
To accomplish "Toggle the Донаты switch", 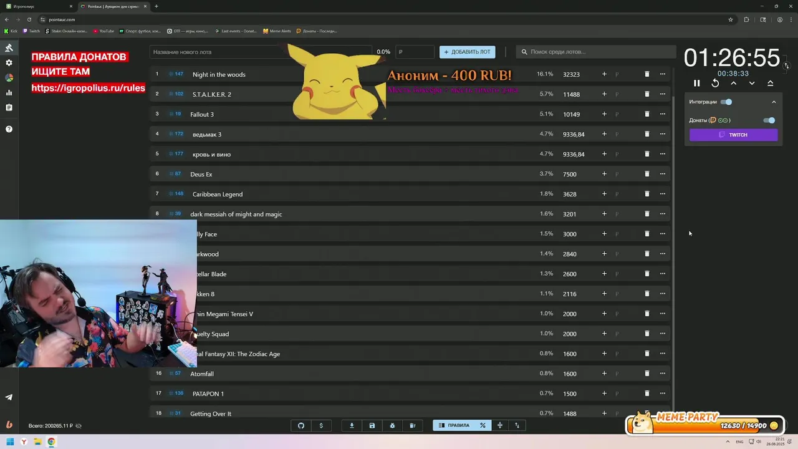I will (x=769, y=120).
